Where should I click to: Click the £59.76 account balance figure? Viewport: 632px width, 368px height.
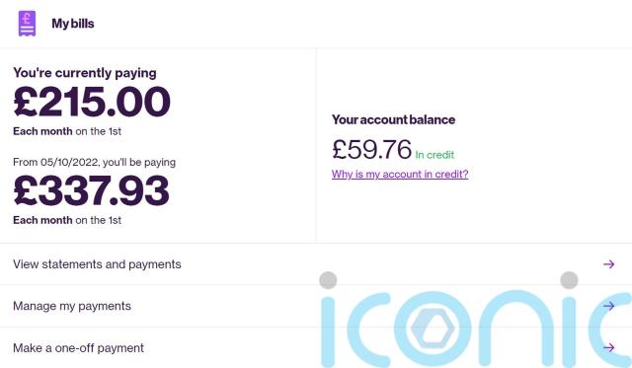coord(371,149)
